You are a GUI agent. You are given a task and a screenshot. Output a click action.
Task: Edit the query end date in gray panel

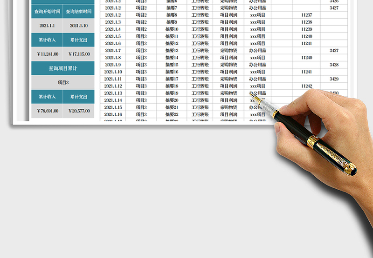point(79,26)
